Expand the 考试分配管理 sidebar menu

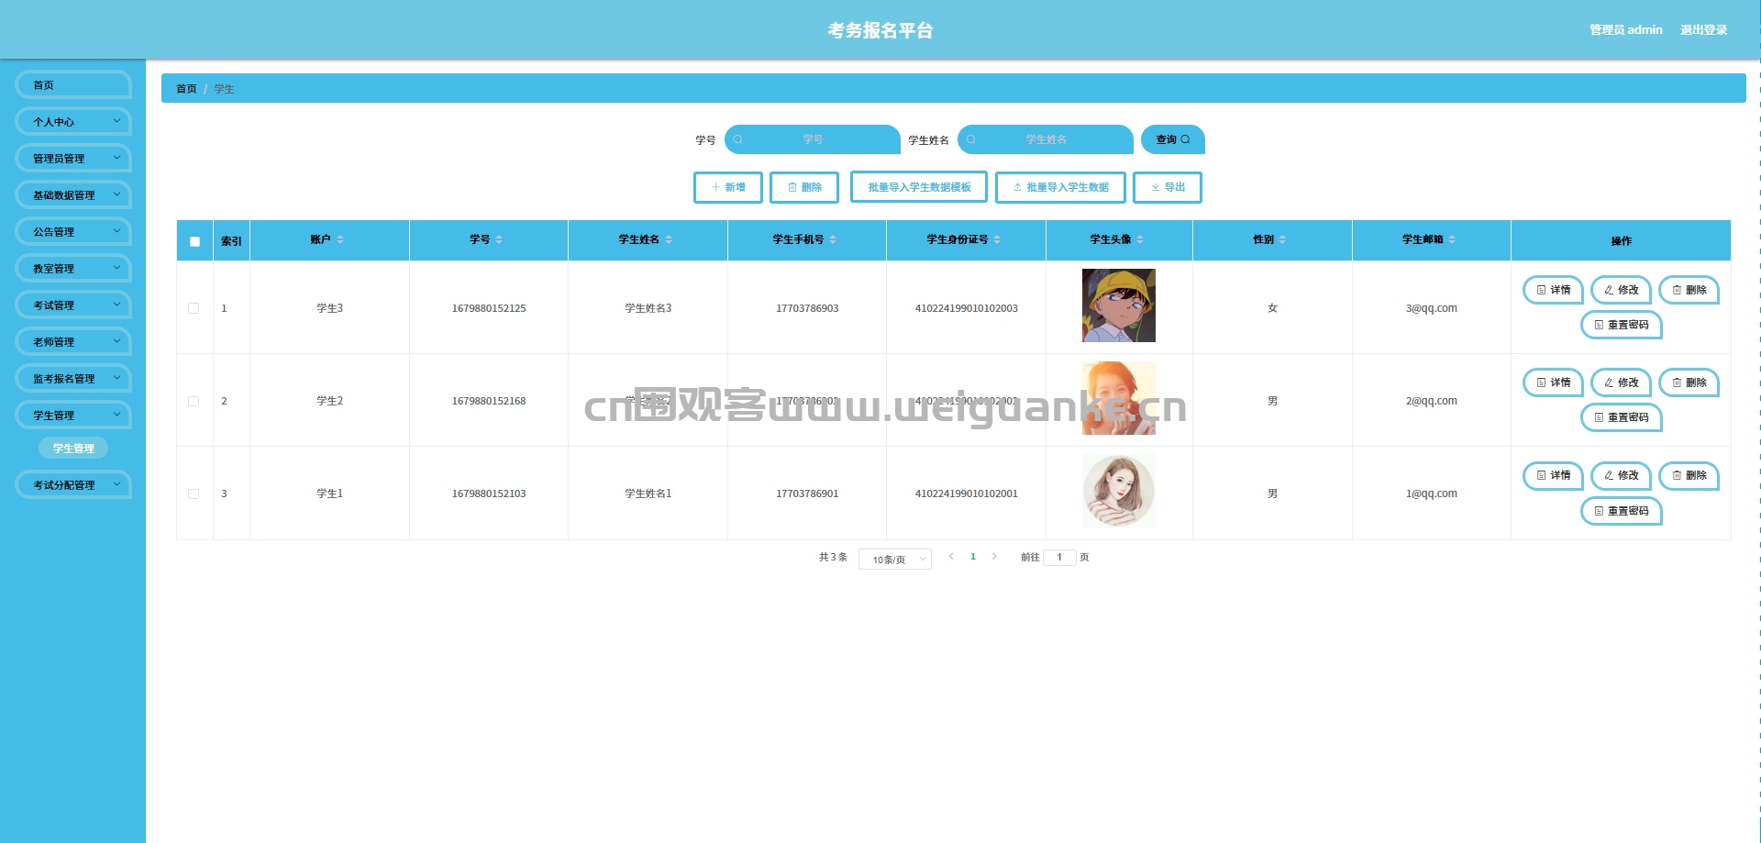[73, 484]
